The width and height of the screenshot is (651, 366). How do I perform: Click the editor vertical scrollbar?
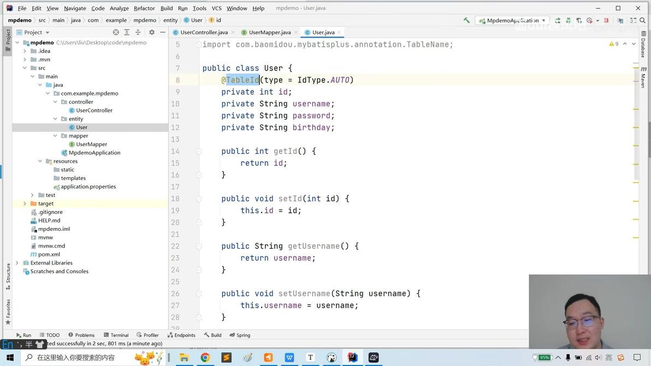click(649, 140)
